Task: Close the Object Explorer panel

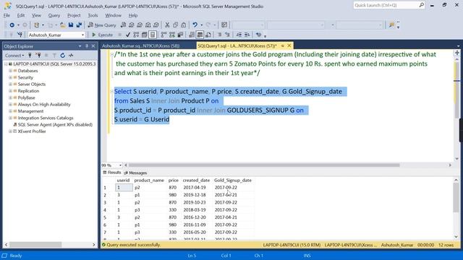Action: click(93, 46)
